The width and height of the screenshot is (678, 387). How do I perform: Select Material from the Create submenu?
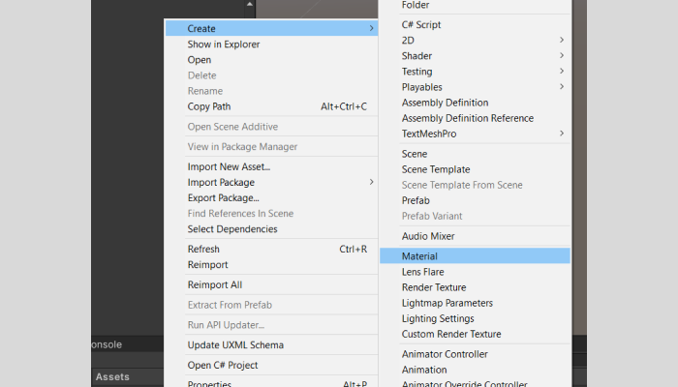pos(420,256)
